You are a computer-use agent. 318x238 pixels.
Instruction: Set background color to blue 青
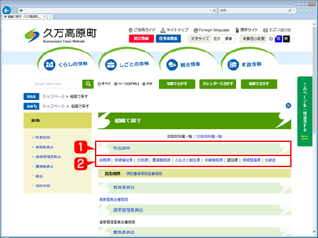tap(279, 39)
